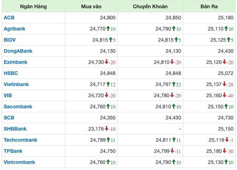Click the red down arrow in Eximbank's Mua vào cell
This screenshot has height=170, width=237.
coord(106,62)
